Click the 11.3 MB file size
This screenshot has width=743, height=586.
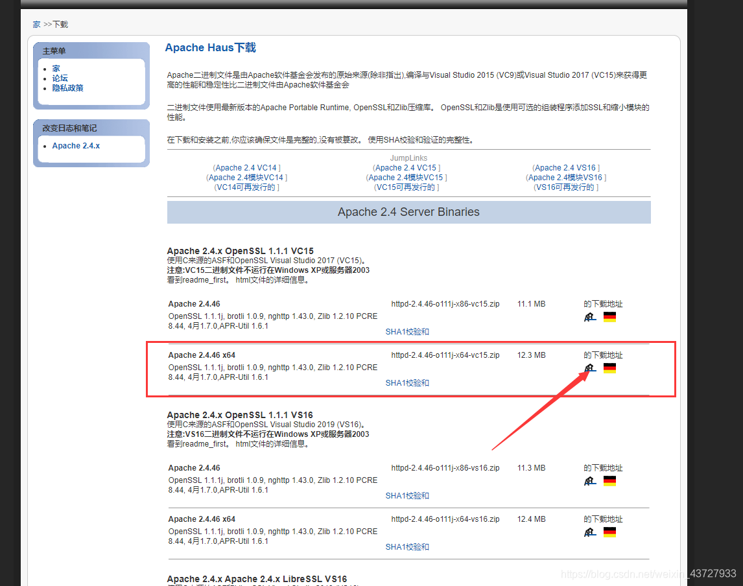pos(531,467)
